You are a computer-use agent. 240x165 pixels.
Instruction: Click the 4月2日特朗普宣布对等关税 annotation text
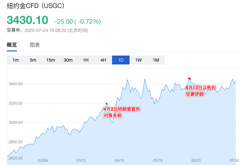tap(122, 112)
